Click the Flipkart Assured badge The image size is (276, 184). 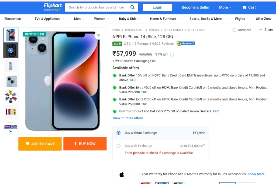coord(186,43)
